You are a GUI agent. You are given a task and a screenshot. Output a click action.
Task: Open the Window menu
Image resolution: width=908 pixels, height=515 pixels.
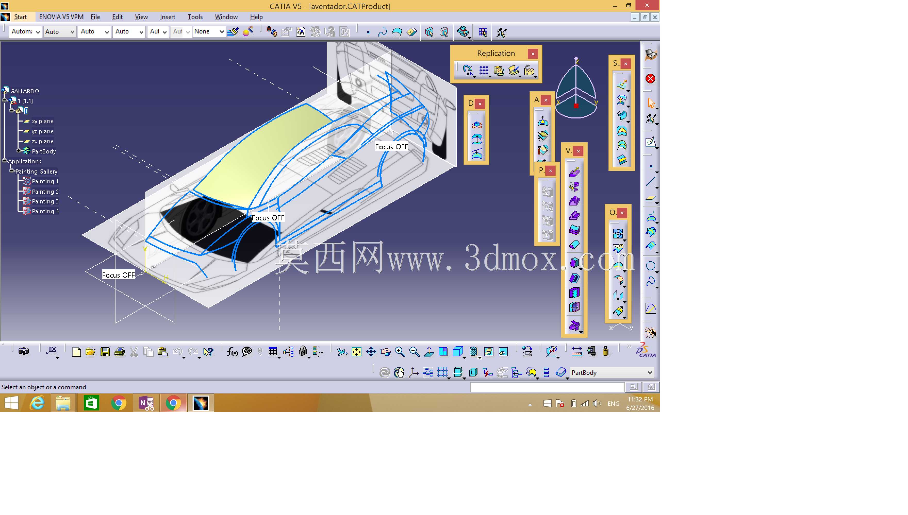coord(226,17)
